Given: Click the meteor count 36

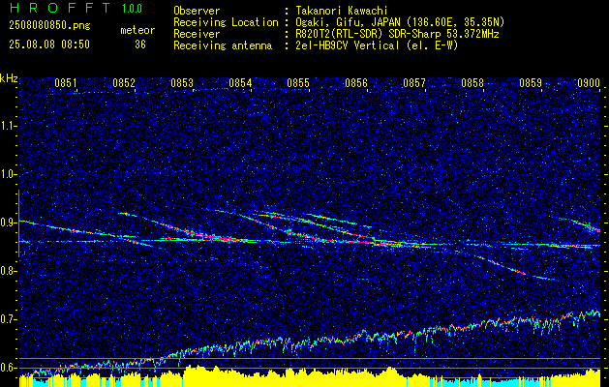Looking at the screenshot, I should (140, 45).
